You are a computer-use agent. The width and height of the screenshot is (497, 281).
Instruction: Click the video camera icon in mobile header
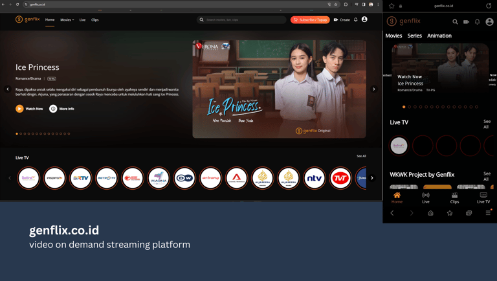coord(466,22)
